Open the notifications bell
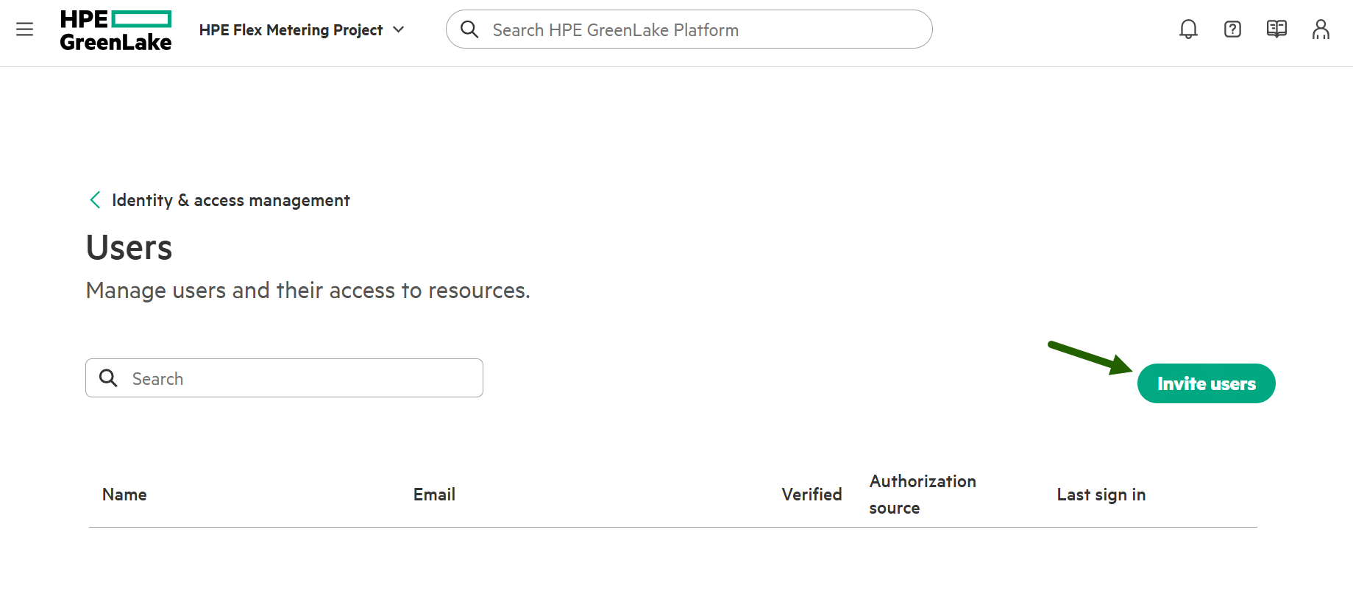The width and height of the screenshot is (1353, 613). click(x=1188, y=29)
